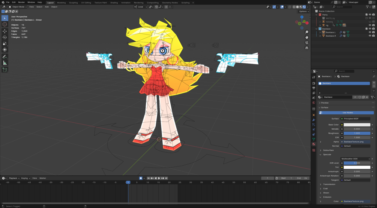Enable the WGTS_rig collection checkbox
This screenshot has height=208, width=377.
(366, 18)
